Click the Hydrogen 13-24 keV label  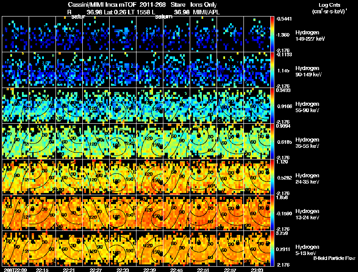tap(307, 214)
